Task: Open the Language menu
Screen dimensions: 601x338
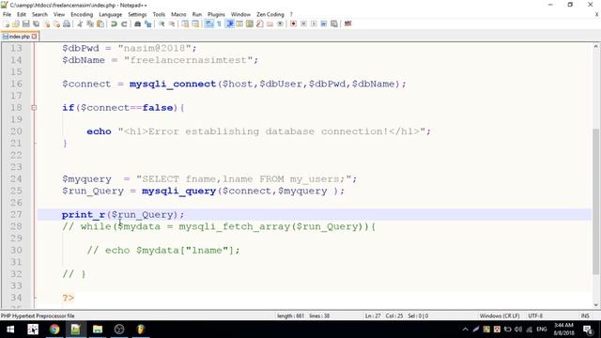Action: tap(111, 14)
